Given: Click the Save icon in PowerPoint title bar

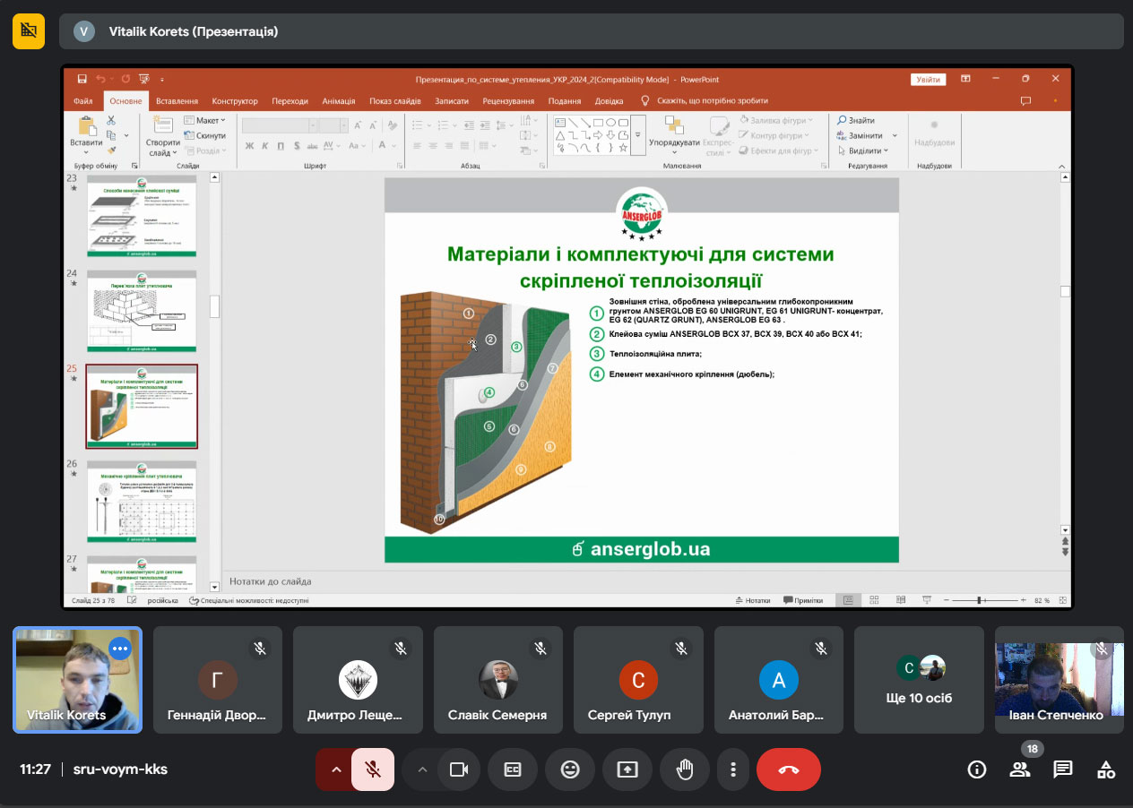Looking at the screenshot, I should click(x=82, y=79).
